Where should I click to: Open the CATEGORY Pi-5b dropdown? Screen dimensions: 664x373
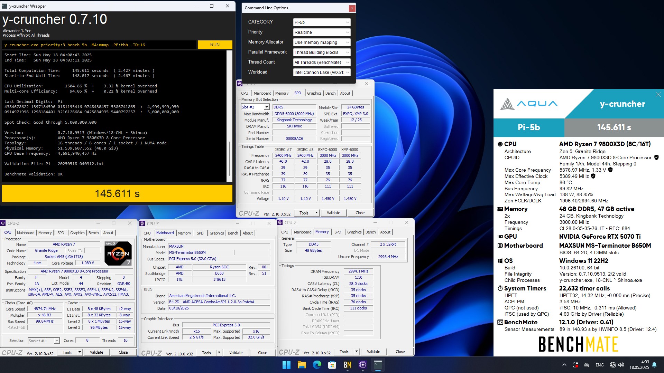tap(322, 22)
